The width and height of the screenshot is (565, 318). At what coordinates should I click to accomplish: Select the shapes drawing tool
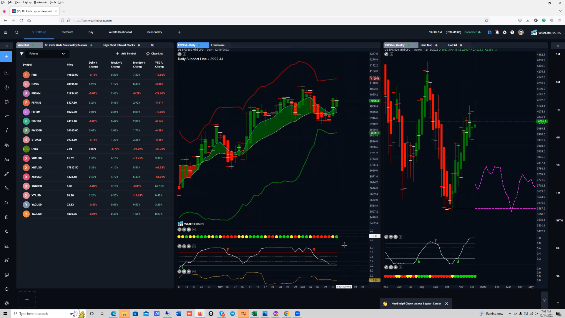[6, 145]
